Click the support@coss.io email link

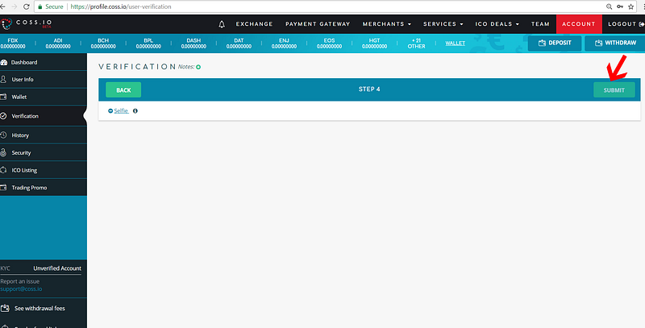[x=21, y=289]
